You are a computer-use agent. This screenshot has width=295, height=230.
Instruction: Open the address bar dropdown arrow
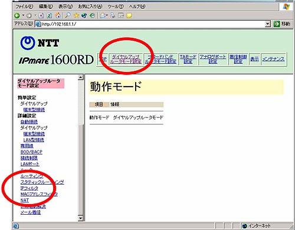click(x=267, y=24)
